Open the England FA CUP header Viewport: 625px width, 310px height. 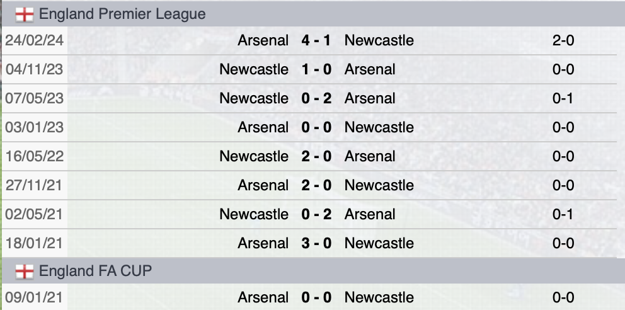95,271
